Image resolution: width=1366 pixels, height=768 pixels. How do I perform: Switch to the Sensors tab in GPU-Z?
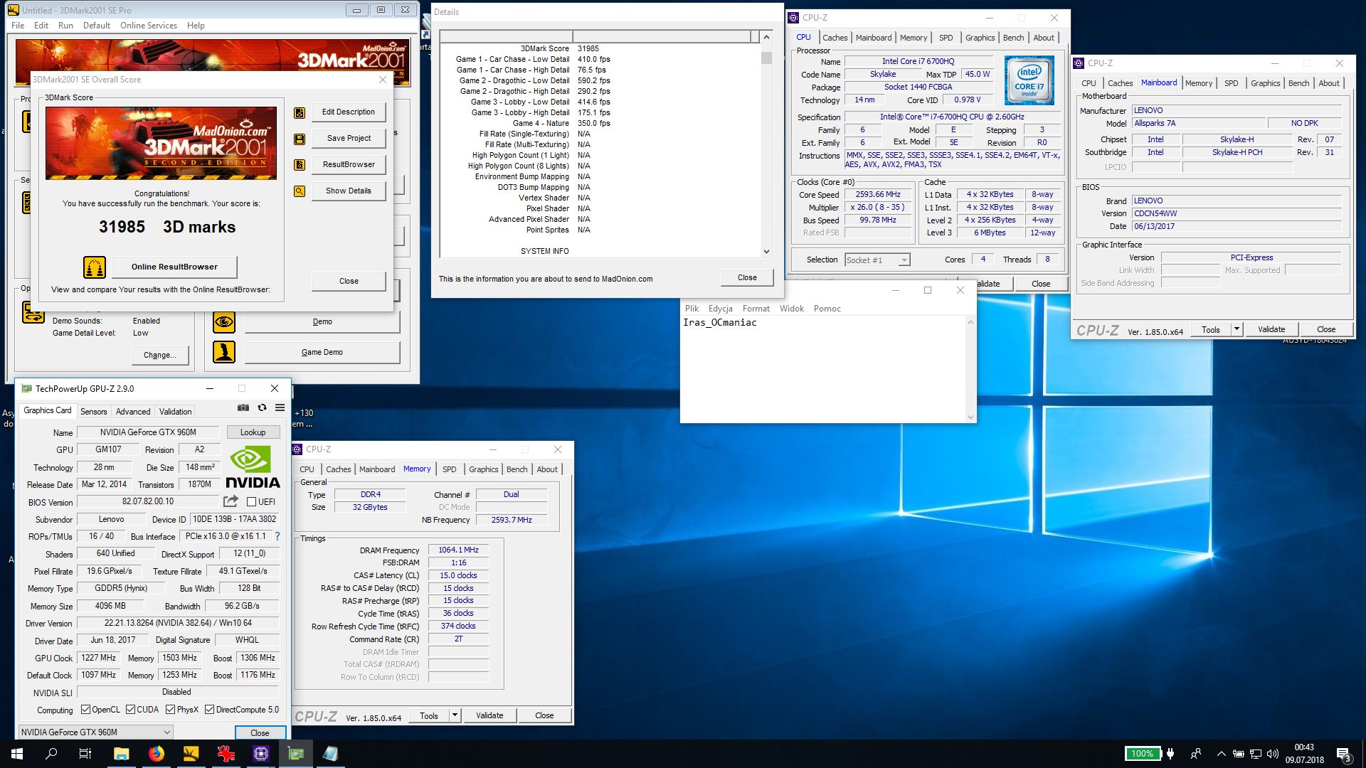coord(93,412)
